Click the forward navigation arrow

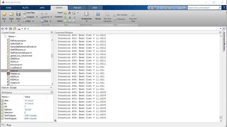tap(6, 29)
